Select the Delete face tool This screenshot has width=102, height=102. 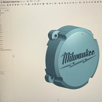pos(65,3)
